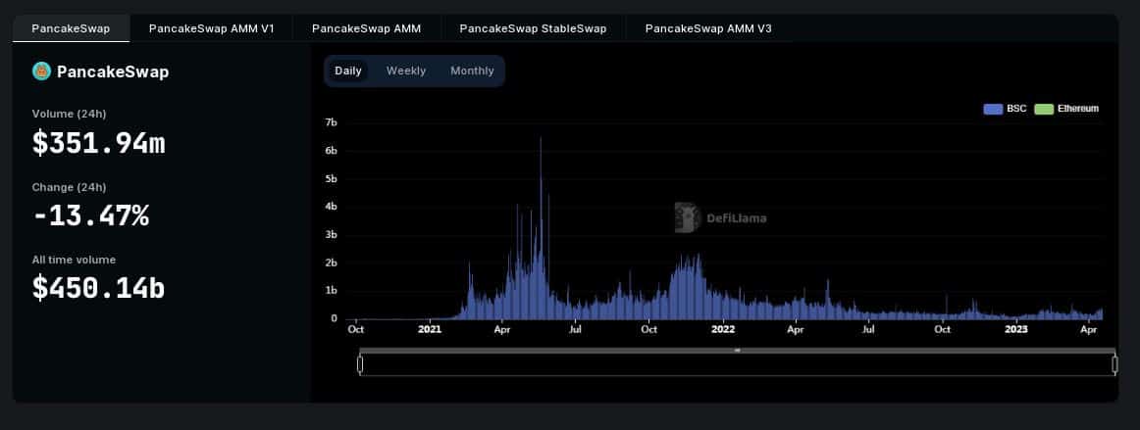Viewport: 1140px width, 430px height.
Task: Click the All time volume label
Action: tap(75, 260)
